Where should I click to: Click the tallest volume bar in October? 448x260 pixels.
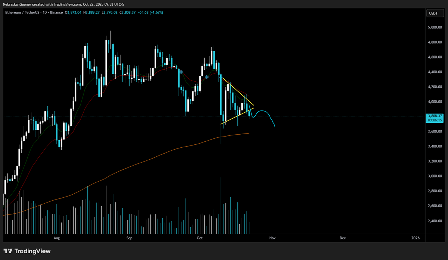click(221, 205)
